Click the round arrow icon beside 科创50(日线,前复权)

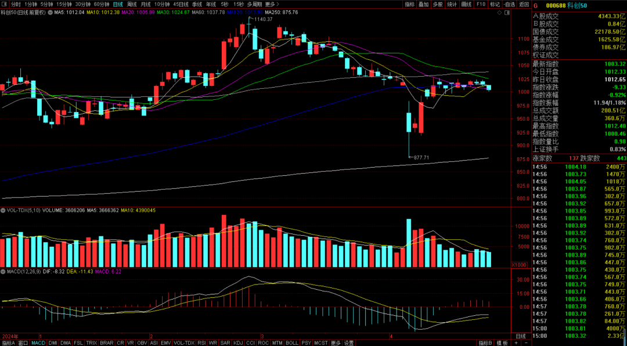[50, 12]
